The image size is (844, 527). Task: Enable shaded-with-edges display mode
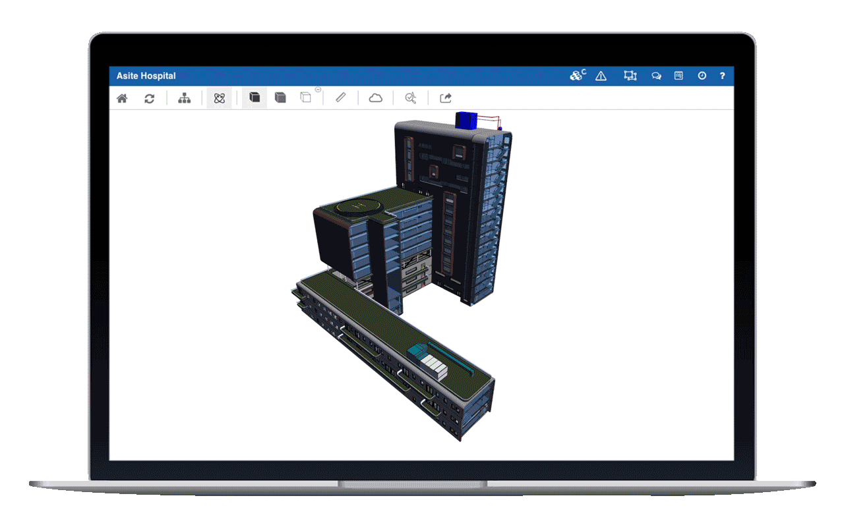coord(280,97)
